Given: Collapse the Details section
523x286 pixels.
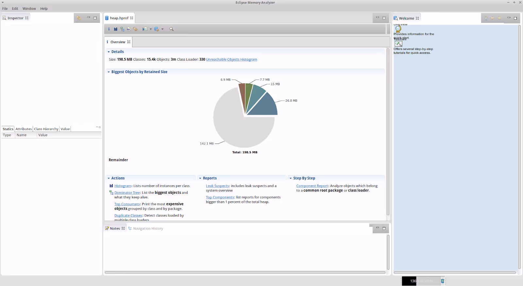Looking at the screenshot, I should coord(109,52).
